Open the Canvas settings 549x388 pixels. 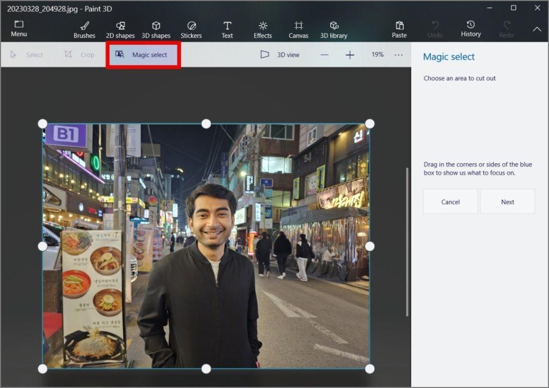pyautogui.click(x=298, y=30)
